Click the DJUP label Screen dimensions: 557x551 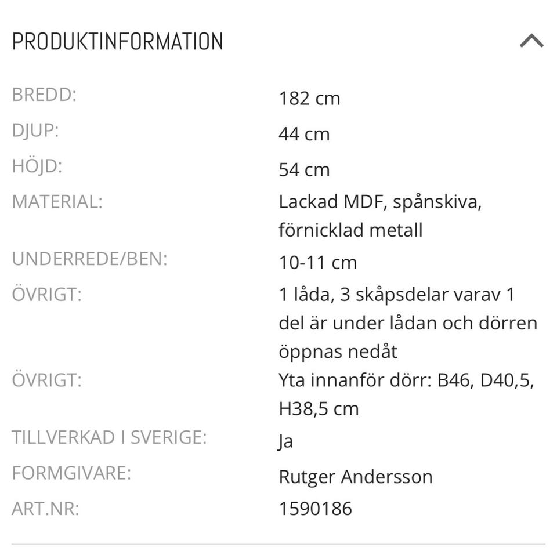36,130
